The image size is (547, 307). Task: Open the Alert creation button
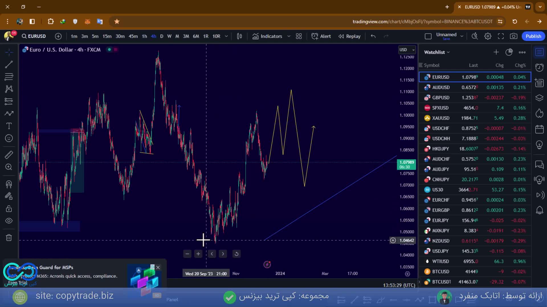(x=321, y=36)
